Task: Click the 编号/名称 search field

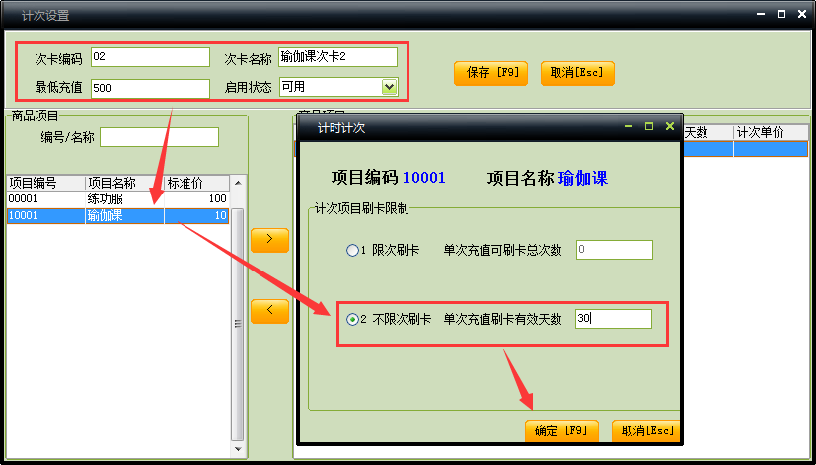Action: coord(159,137)
